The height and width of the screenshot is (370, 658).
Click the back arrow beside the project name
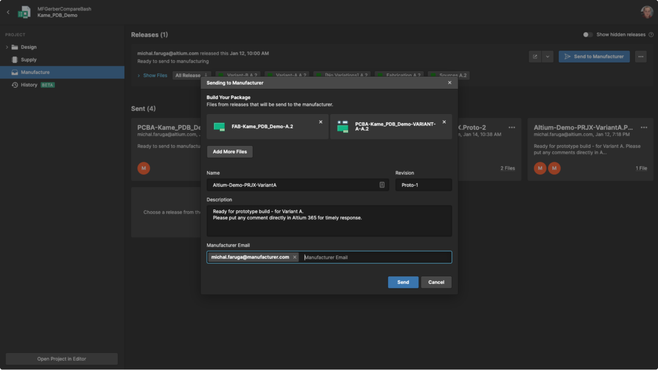coord(8,12)
